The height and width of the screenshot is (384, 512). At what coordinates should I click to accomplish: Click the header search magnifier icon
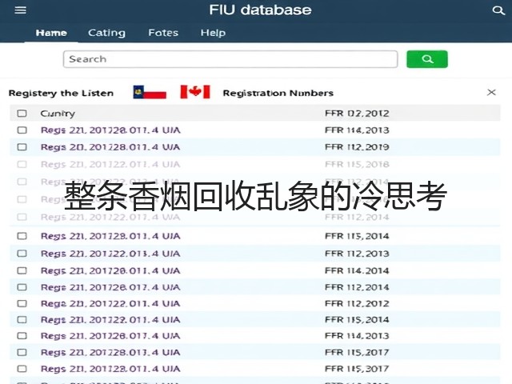pos(498,10)
